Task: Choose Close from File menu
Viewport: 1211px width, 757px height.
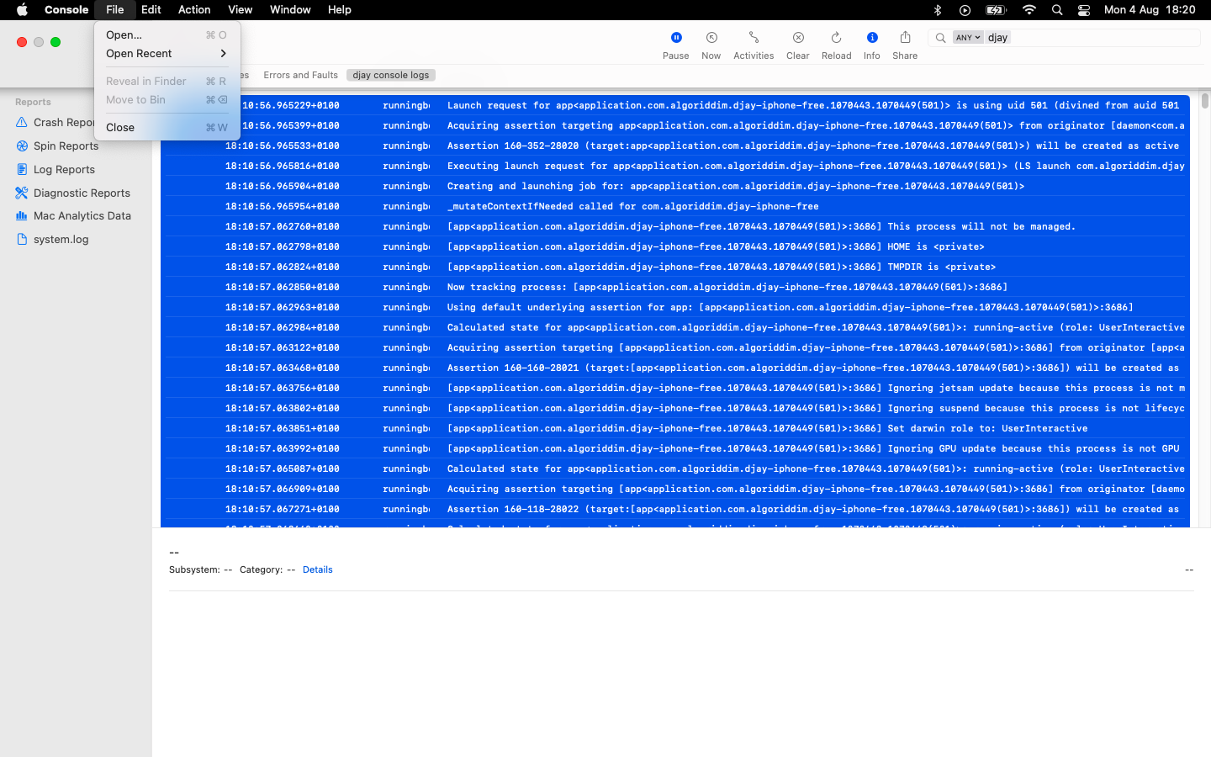Action: click(167, 127)
